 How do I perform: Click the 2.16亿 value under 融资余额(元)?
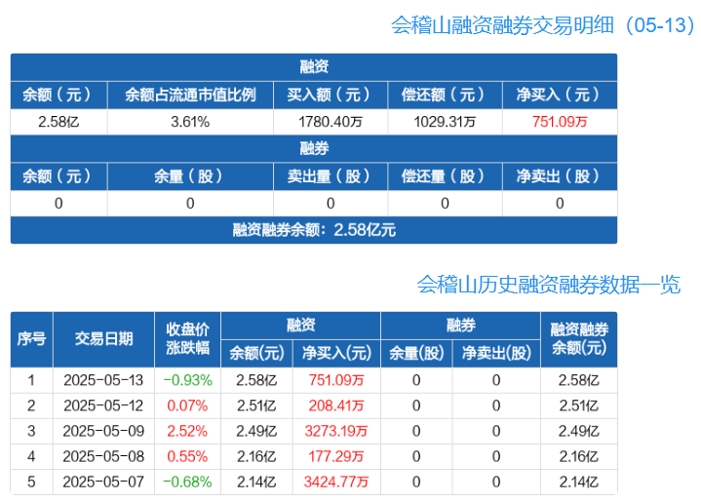tap(256, 457)
